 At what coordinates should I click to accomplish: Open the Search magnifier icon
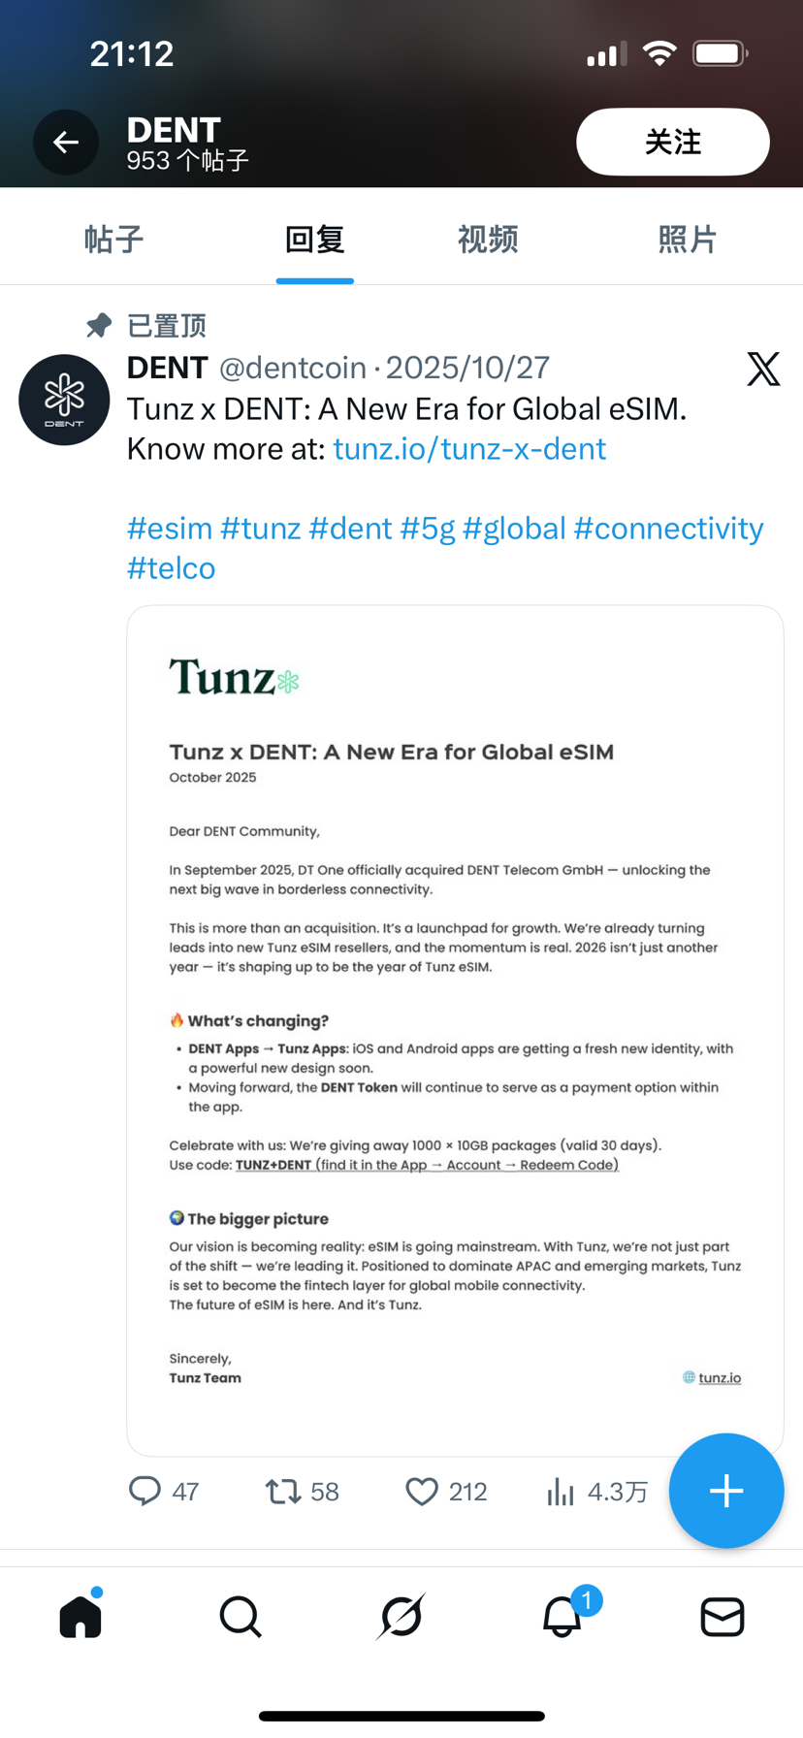[x=241, y=1617]
